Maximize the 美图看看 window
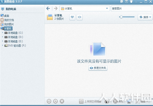This screenshot has height=106, width=153. [x=146, y=2]
